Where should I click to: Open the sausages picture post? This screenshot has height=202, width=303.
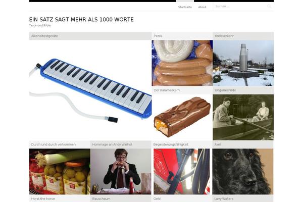pos(182,63)
